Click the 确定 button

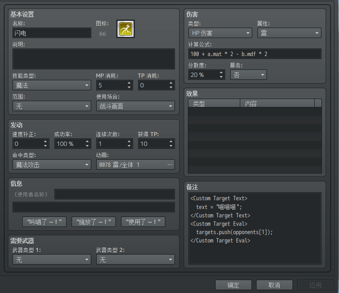234,285
